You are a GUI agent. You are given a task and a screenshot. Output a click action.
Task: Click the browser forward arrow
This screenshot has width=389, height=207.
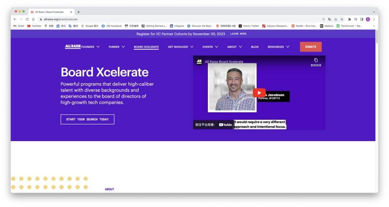[21, 19]
